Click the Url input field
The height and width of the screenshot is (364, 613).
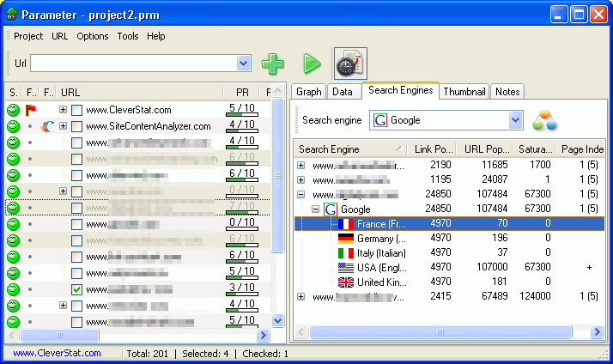coord(134,64)
